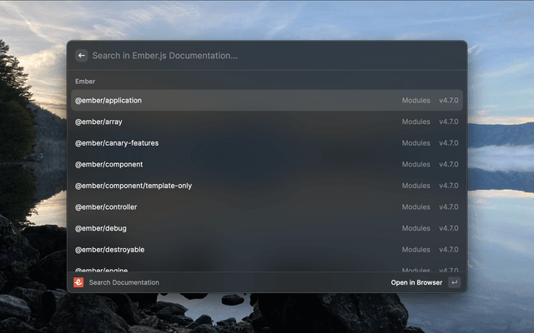Select the @ember/array entry
This screenshot has width=534, height=333.
point(98,122)
